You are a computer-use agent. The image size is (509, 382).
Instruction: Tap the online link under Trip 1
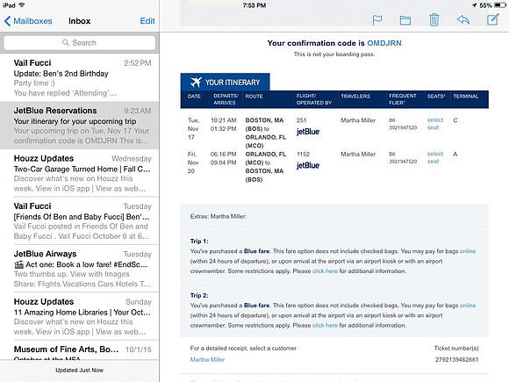468,251
